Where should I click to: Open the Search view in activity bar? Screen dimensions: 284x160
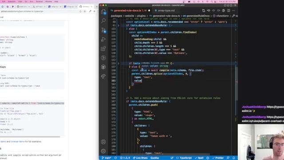(x=103, y=20)
